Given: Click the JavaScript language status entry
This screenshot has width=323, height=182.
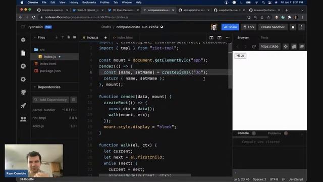Looking at the screenshot, I should 296,179.
